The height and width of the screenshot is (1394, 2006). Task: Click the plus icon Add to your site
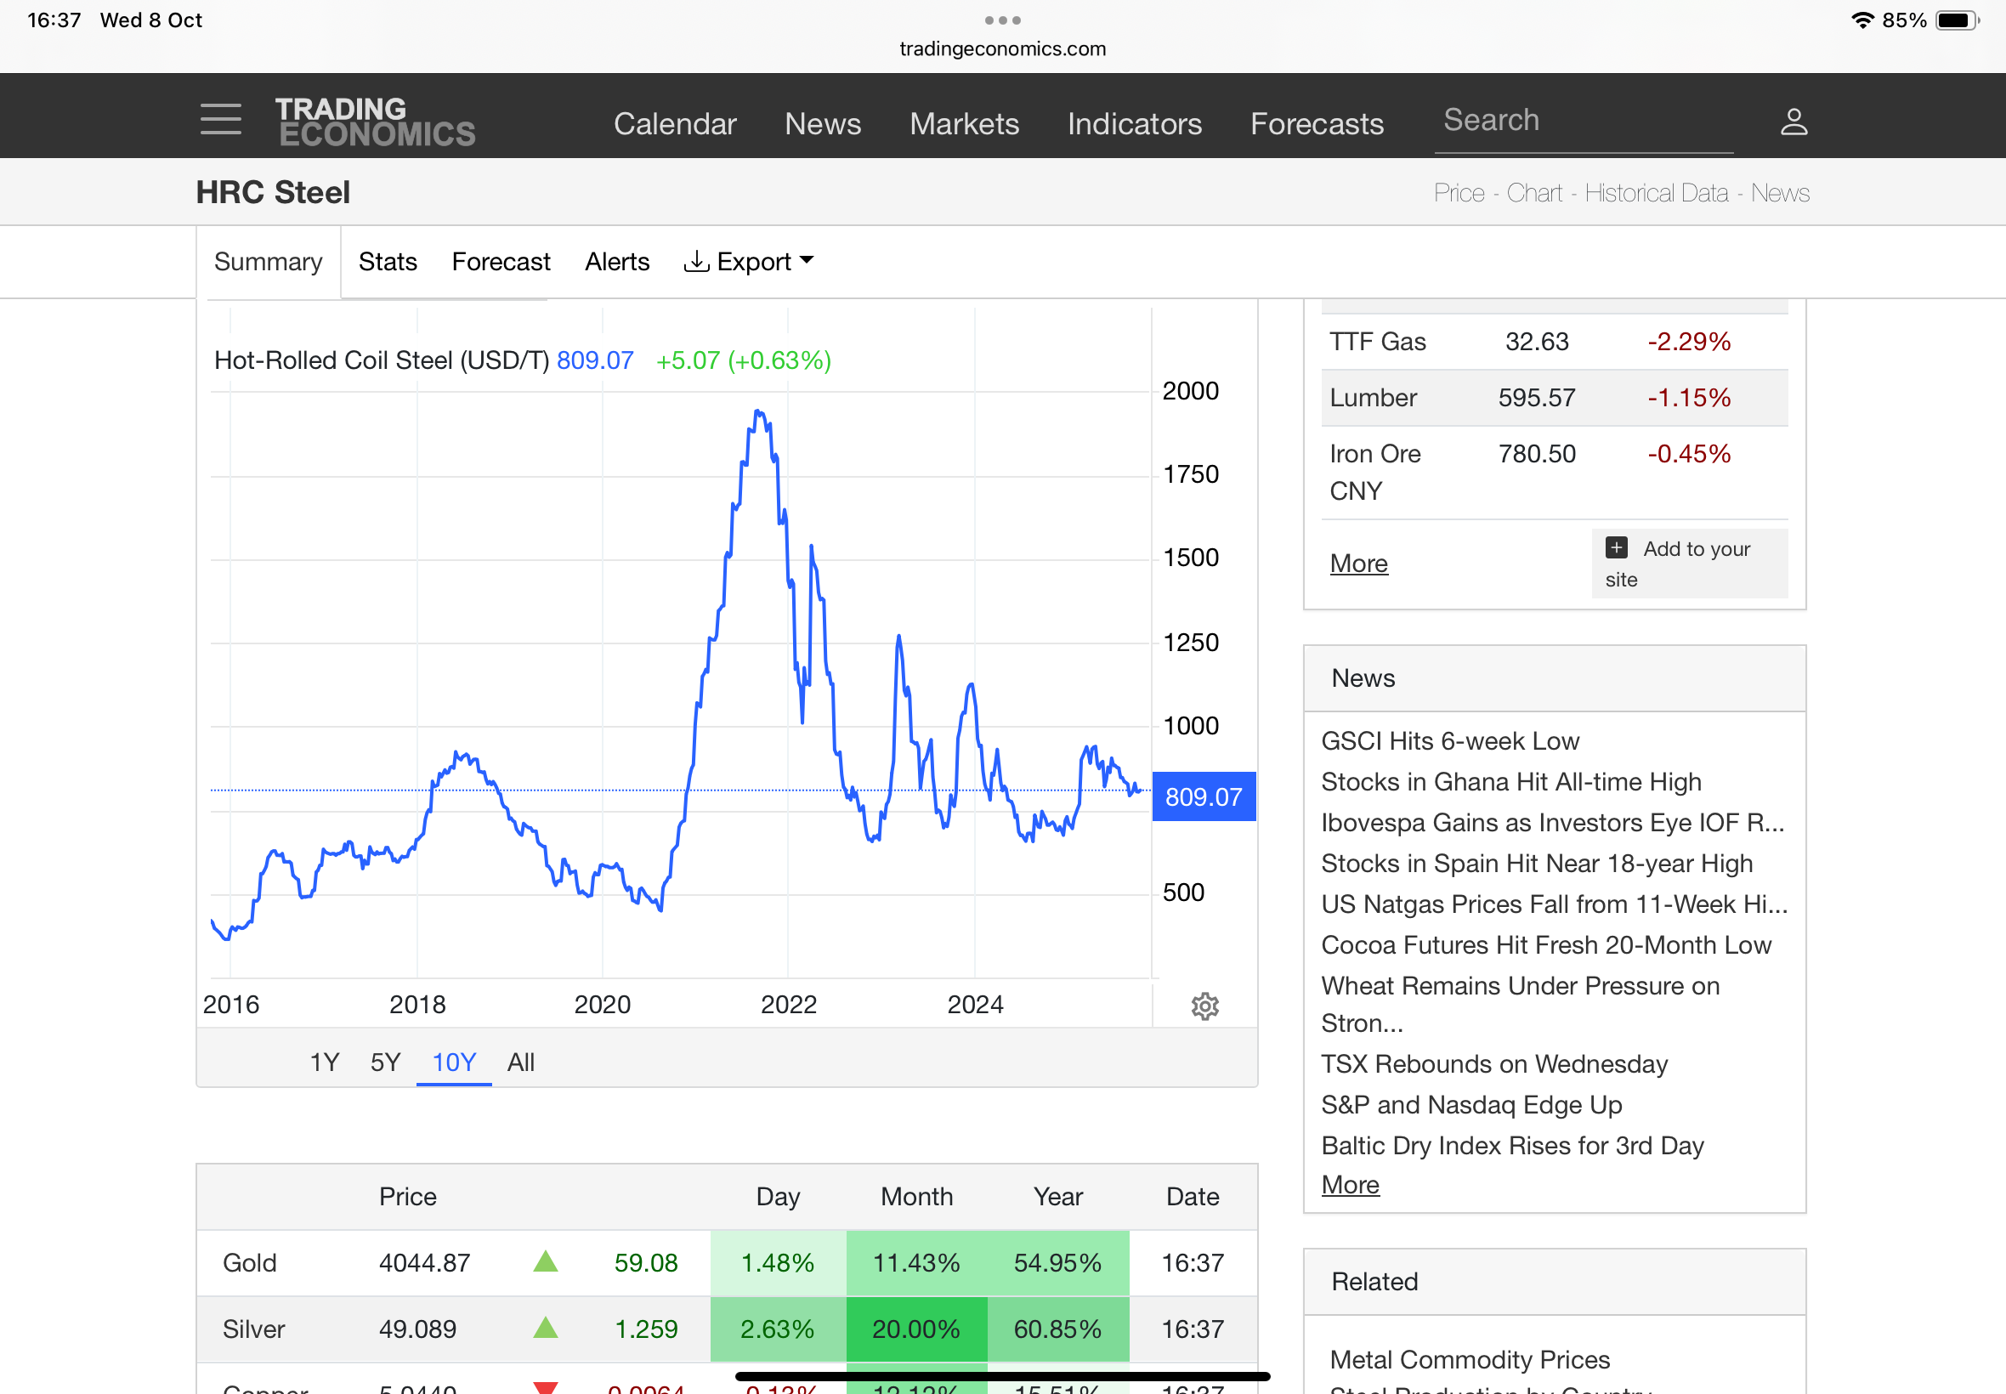[x=1616, y=547]
